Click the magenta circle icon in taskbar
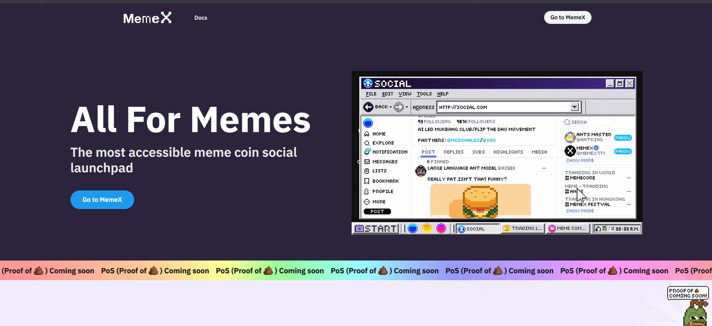The image size is (712, 326). (x=441, y=229)
